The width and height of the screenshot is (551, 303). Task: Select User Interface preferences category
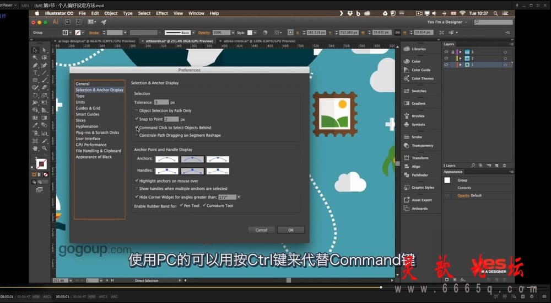(x=88, y=139)
